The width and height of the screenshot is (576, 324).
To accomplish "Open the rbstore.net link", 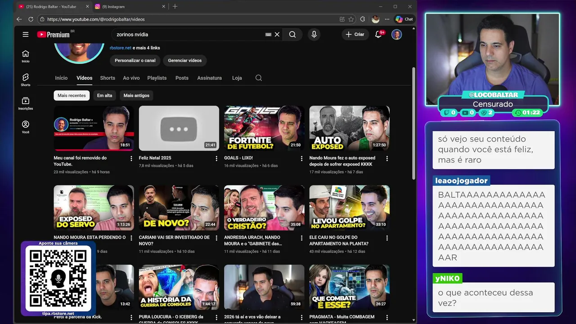I will coord(121,48).
